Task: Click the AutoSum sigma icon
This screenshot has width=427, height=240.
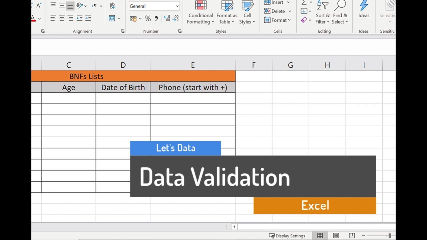Action: (x=304, y=3)
